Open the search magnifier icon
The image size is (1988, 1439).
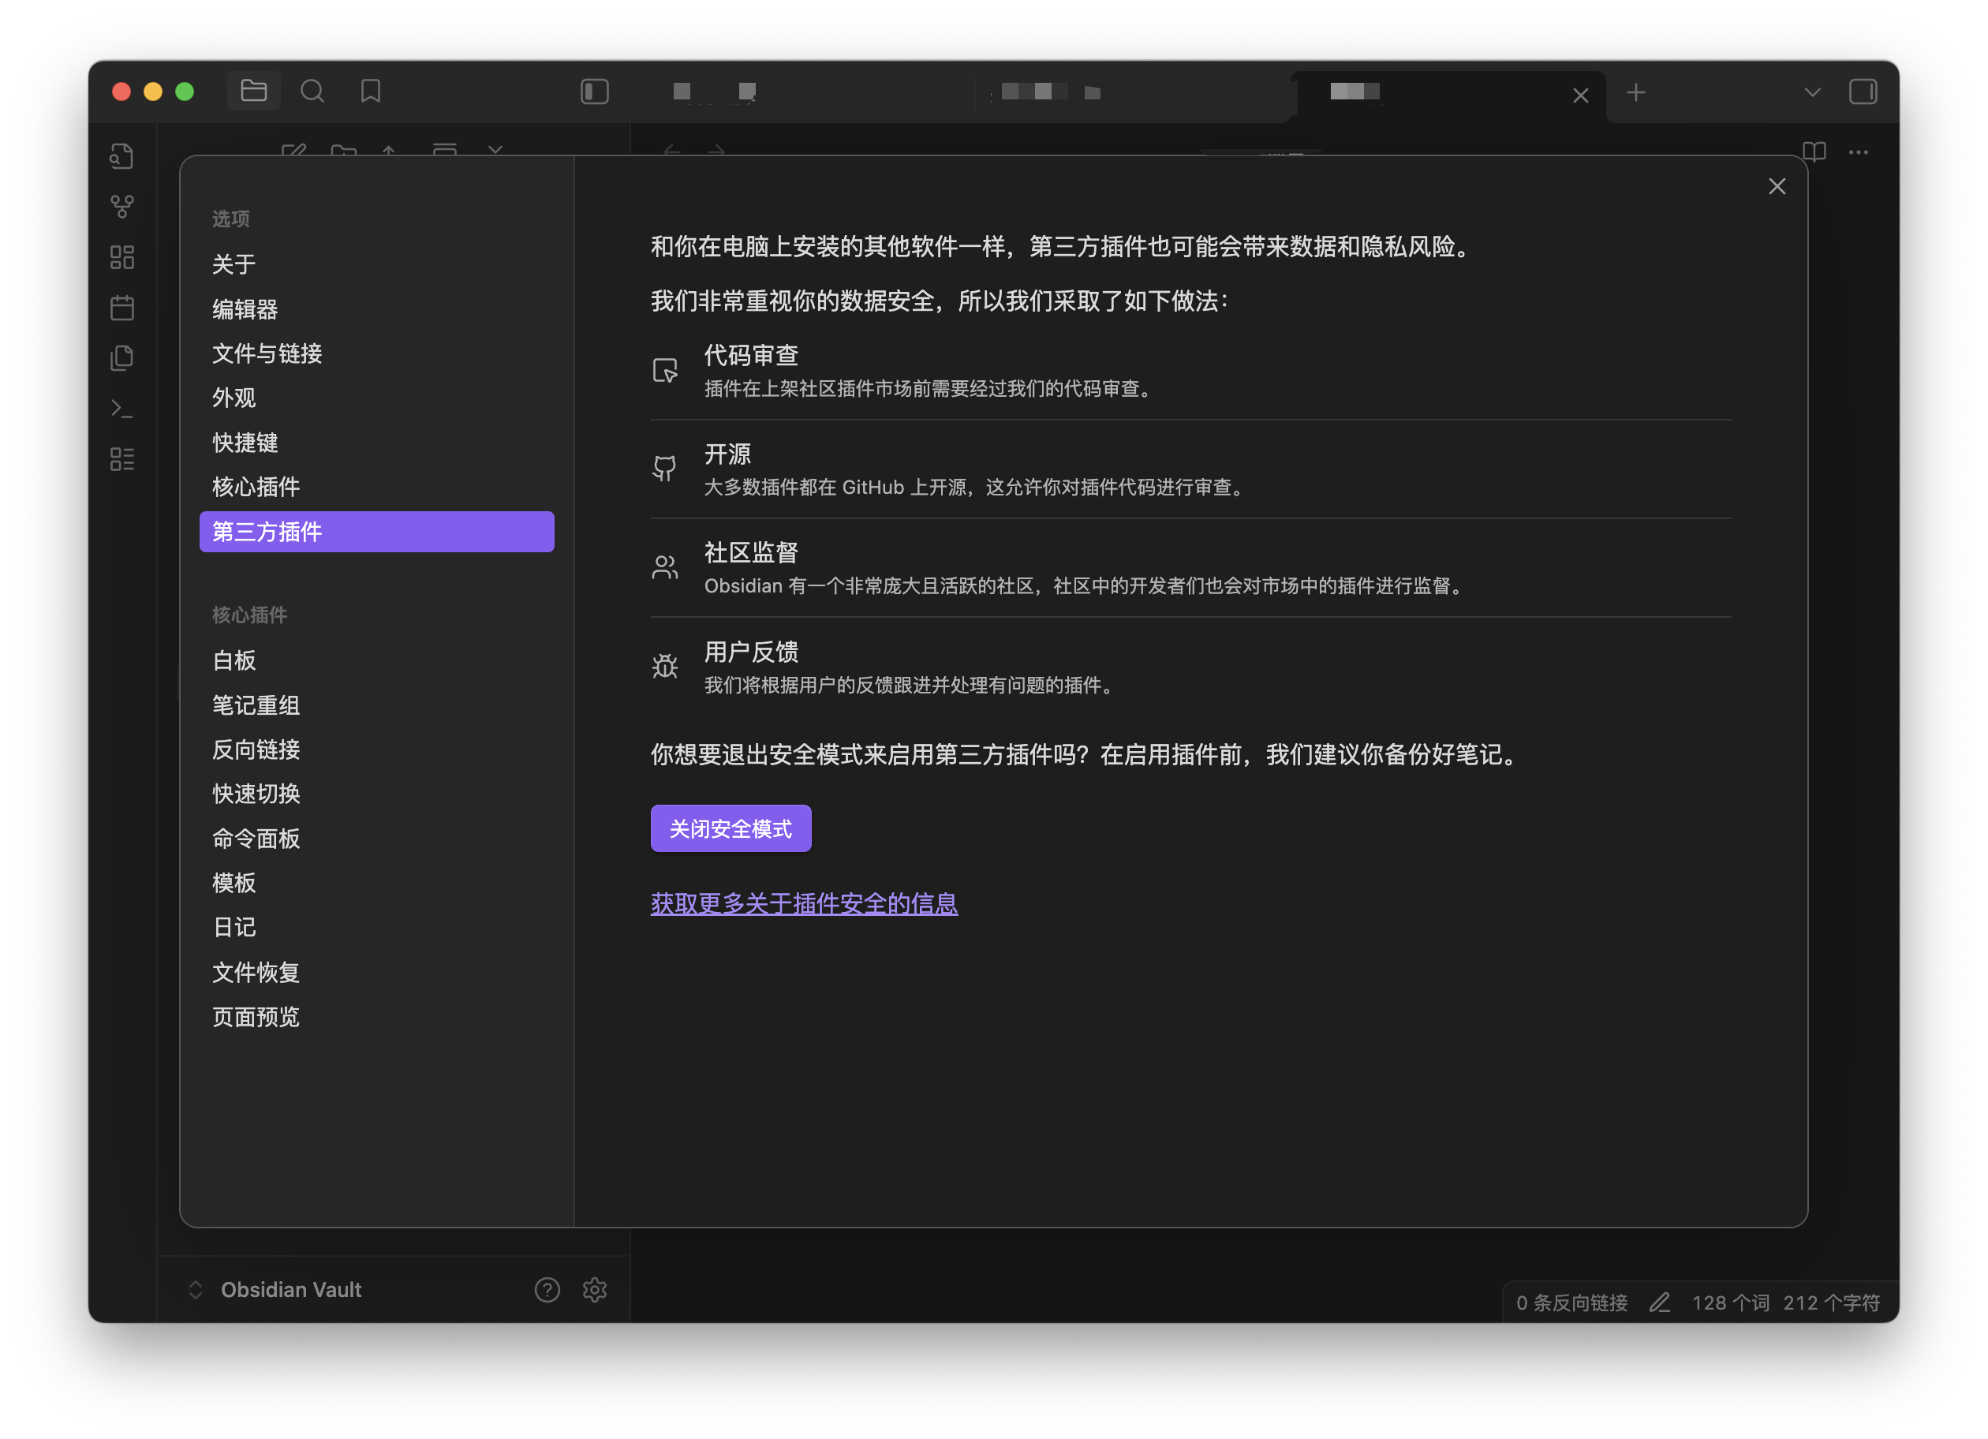tap(312, 92)
